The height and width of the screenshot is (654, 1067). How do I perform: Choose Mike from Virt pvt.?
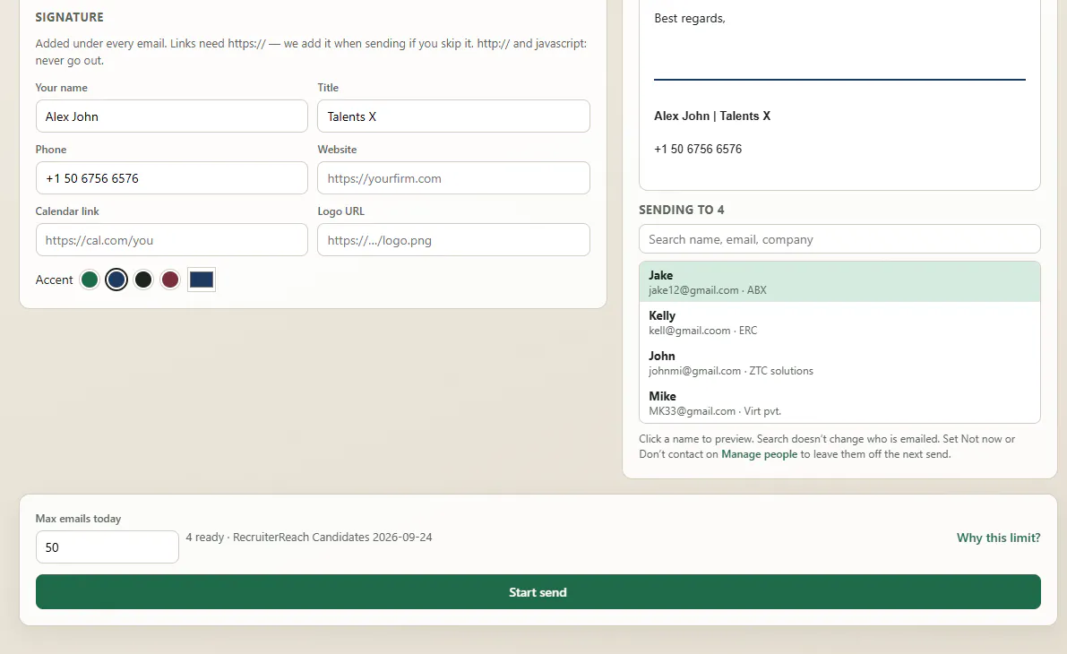839,403
